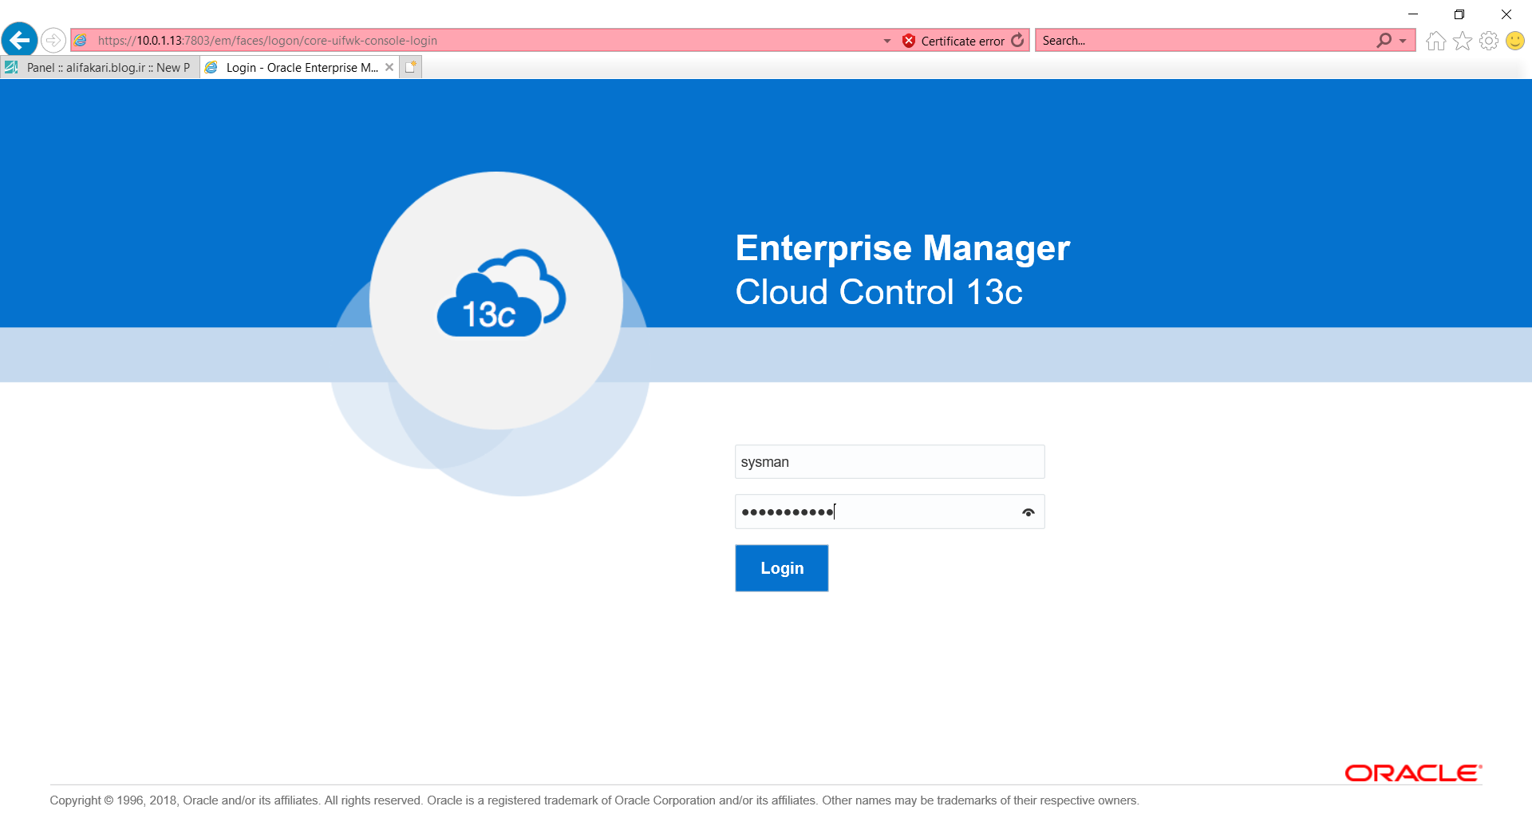Restore down the browser window
Screen dimensions: 1532x822
1459,14
